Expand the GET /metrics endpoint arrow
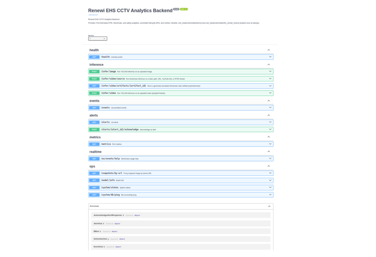The width and height of the screenshot is (376, 257). pos(270,144)
